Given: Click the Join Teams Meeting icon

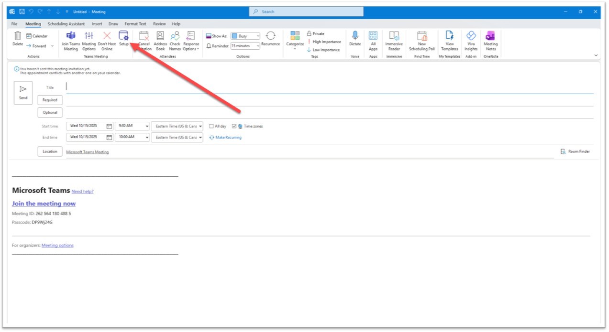Looking at the screenshot, I should pos(71,36).
